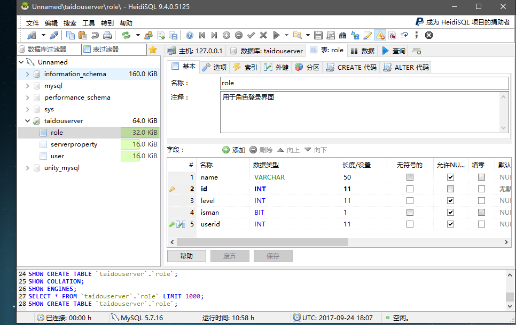516x325 pixels.
Task: Toggle allow NULL for name field
Action: (x=450, y=177)
